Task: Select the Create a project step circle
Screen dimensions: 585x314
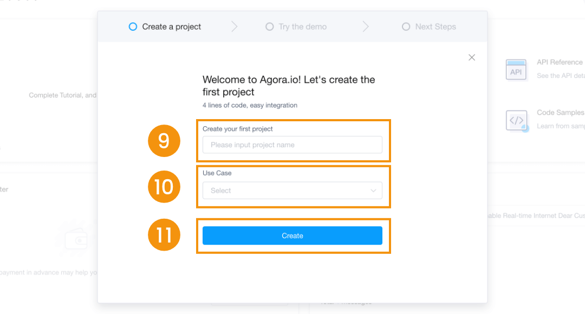Action: 133,27
